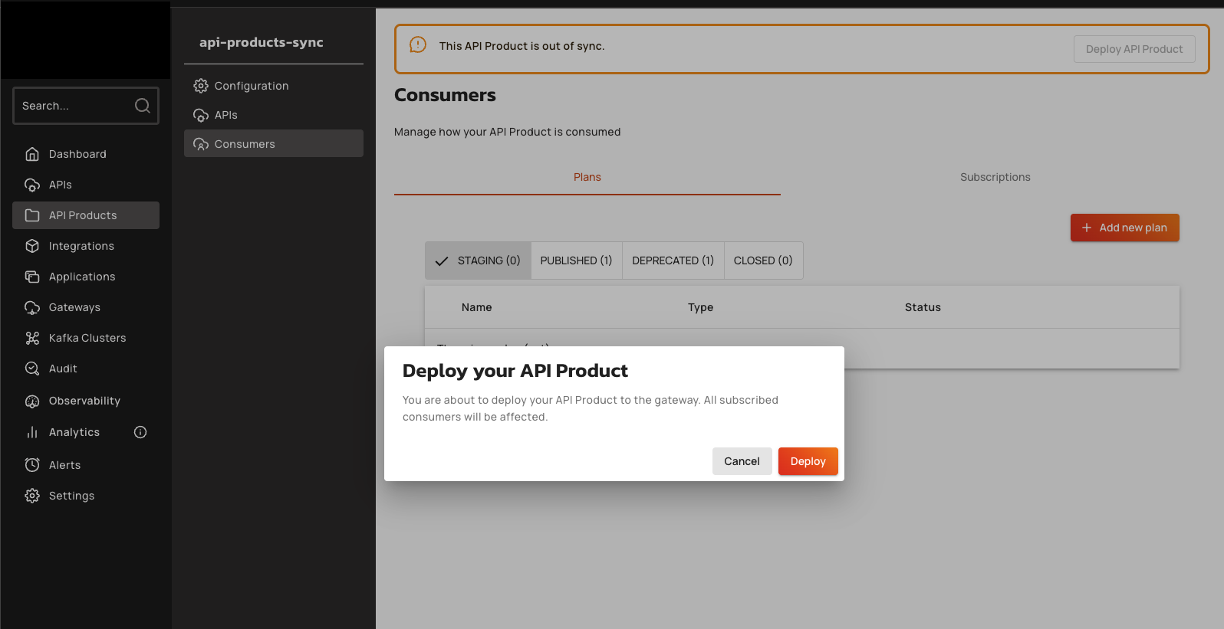Click the search magnifier icon
1224x629 pixels.
click(x=143, y=106)
